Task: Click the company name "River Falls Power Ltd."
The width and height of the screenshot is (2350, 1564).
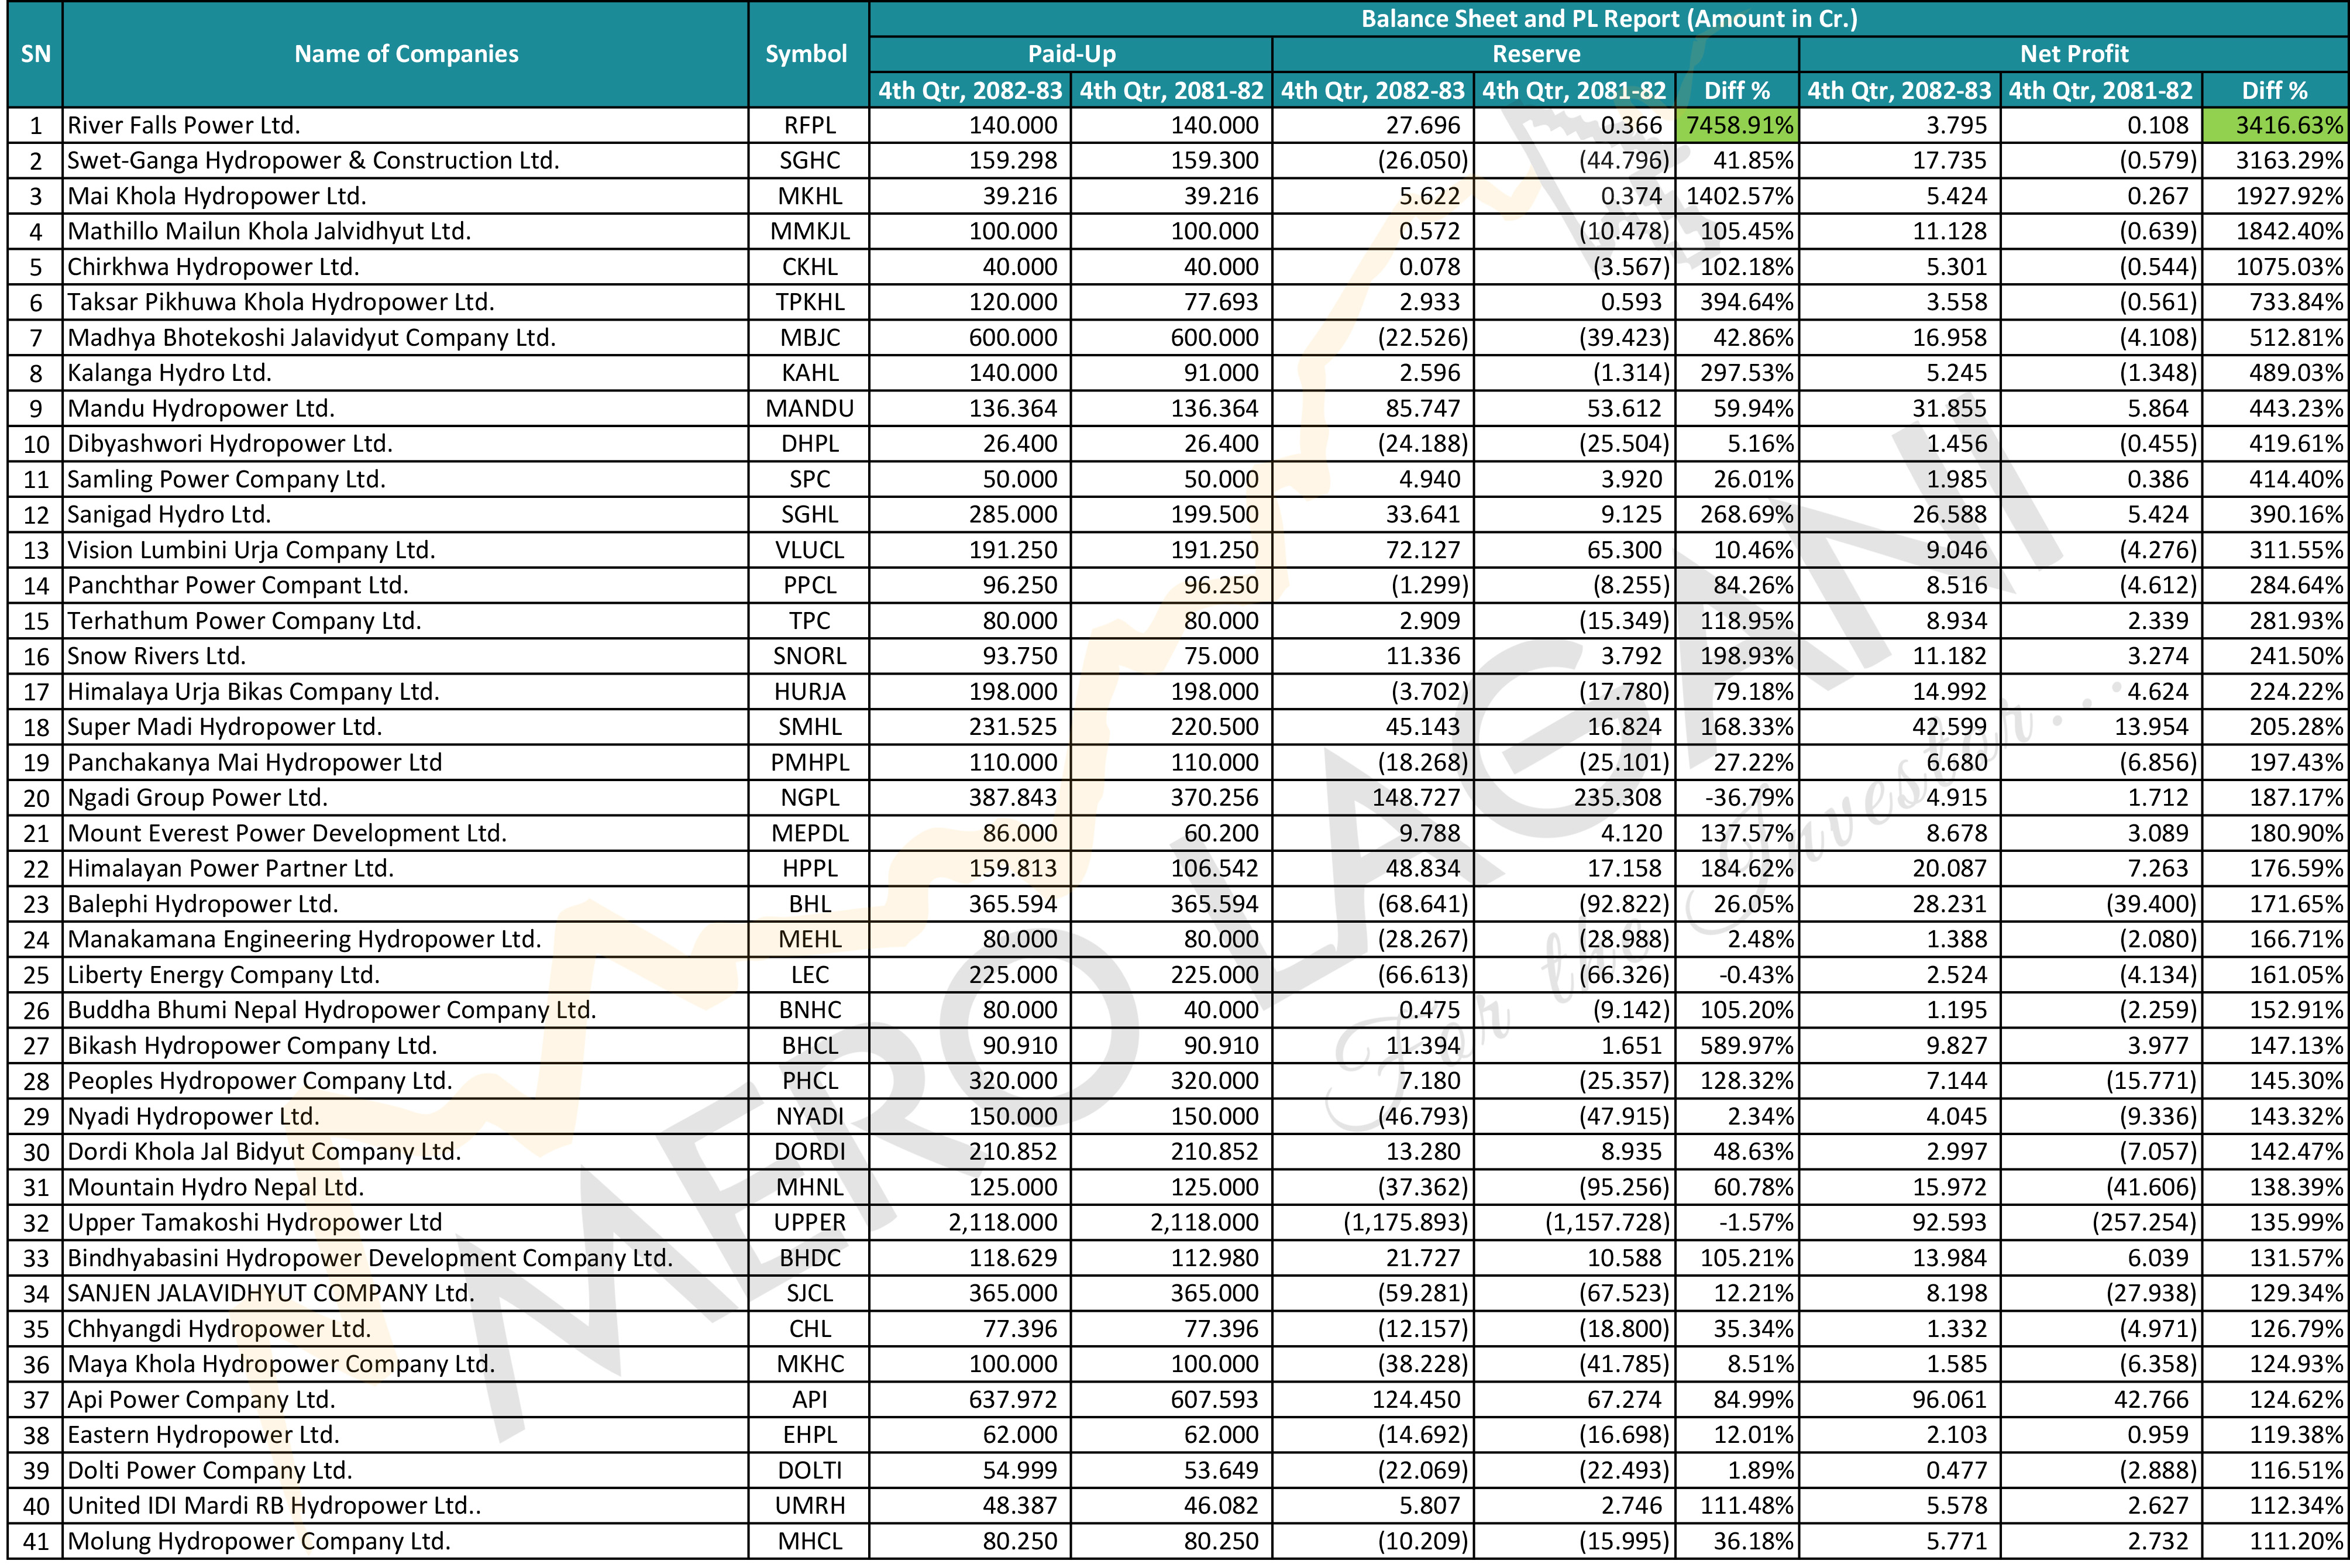Action: pyautogui.click(x=184, y=126)
